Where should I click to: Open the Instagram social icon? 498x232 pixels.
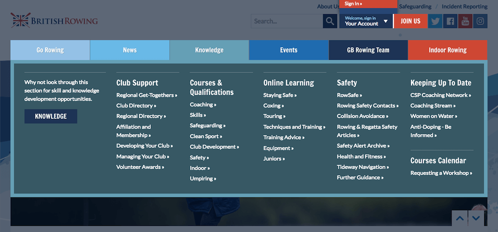click(x=480, y=21)
